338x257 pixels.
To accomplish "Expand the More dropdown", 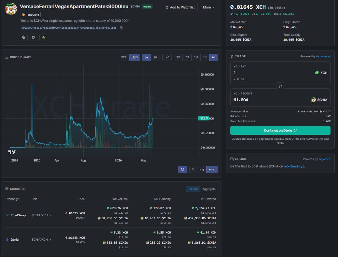I will coord(209,7).
